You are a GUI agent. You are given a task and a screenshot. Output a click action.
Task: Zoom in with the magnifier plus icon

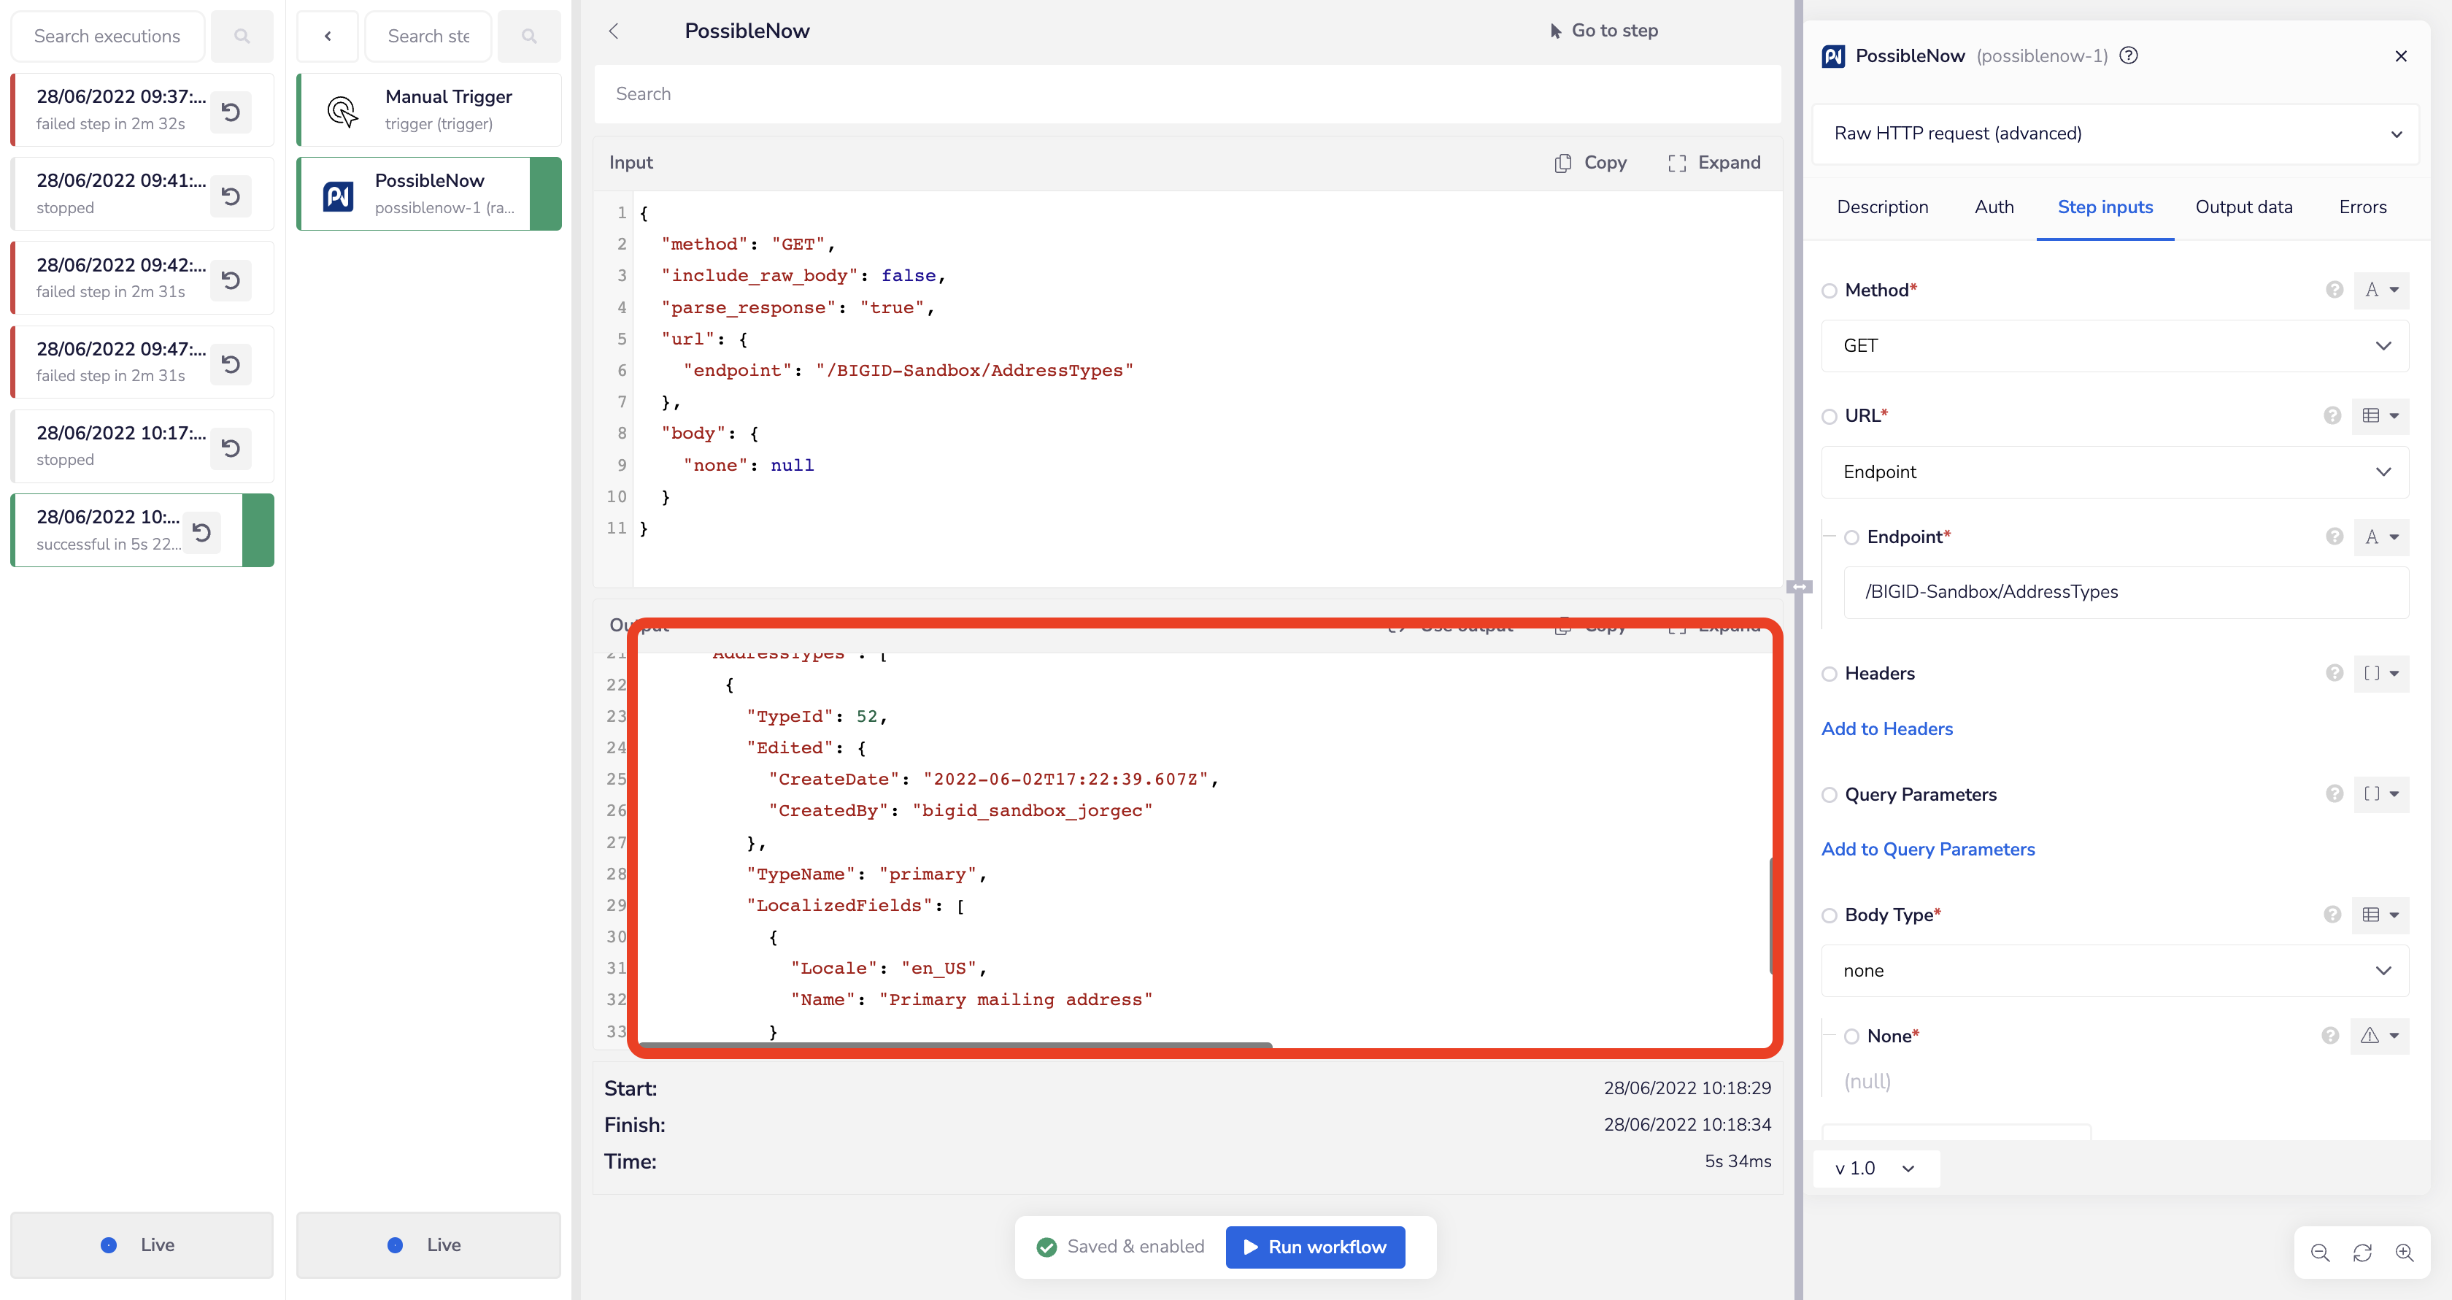(2403, 1253)
